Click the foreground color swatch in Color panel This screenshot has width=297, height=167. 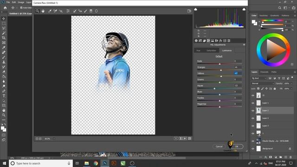click(x=253, y=21)
